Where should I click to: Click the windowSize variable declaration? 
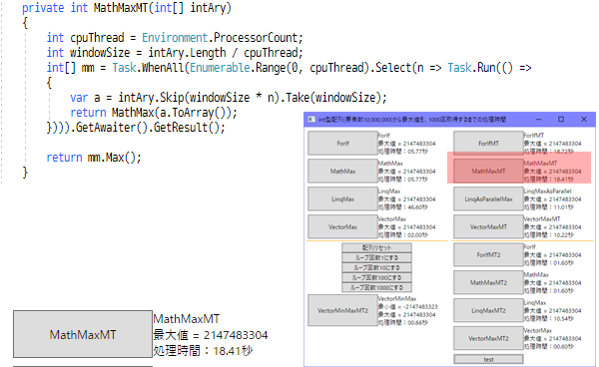(x=175, y=53)
